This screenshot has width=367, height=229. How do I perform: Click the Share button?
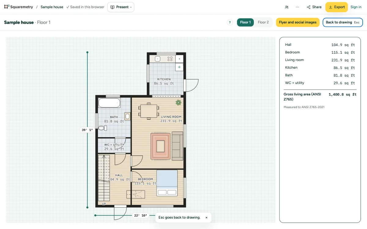pyautogui.click(x=314, y=7)
